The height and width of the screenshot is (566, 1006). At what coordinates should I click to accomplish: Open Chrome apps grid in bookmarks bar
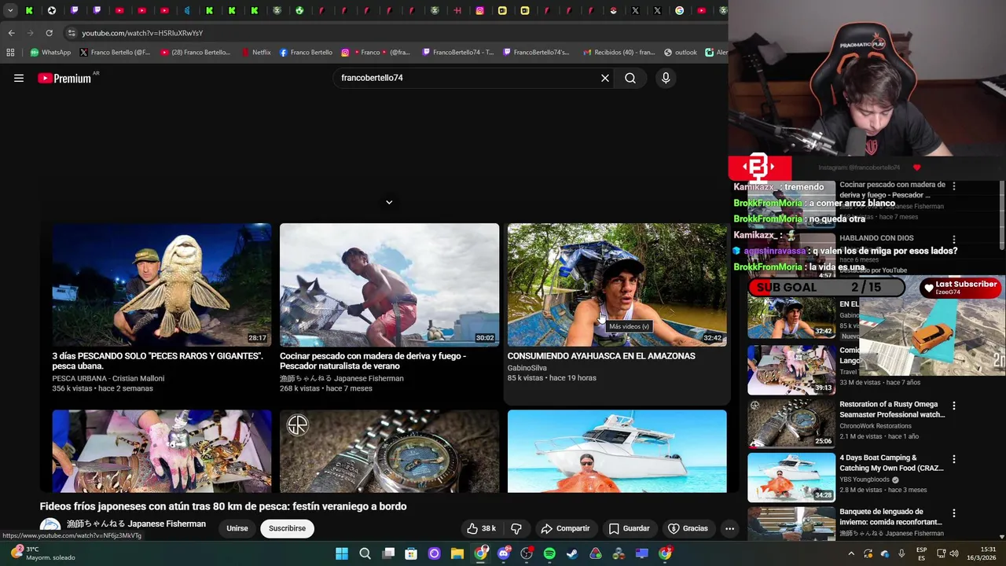point(10,53)
